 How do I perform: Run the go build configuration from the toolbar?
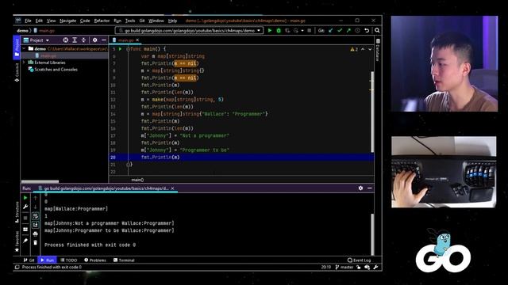coord(270,30)
